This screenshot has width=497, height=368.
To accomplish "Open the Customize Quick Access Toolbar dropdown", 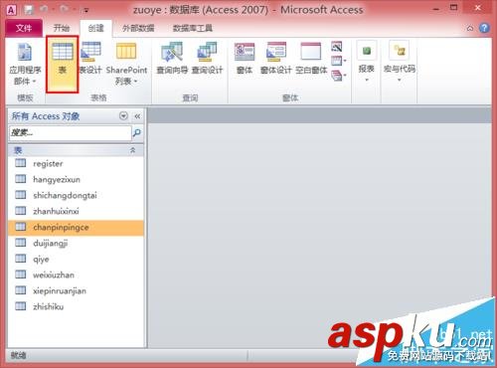I will click(x=86, y=11).
